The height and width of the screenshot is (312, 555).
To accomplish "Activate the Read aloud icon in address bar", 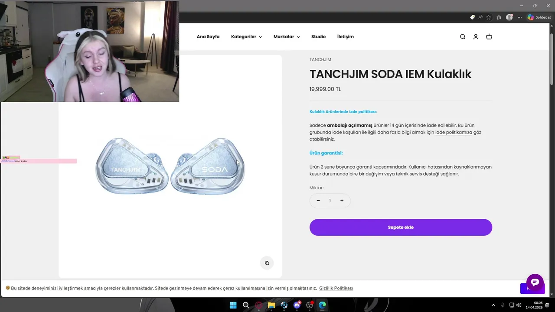I will click(480, 17).
